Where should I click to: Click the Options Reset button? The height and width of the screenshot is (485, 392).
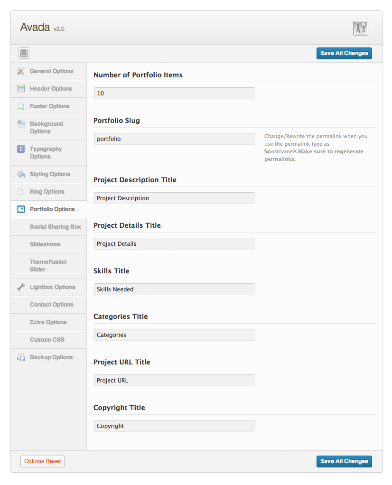pyautogui.click(x=42, y=461)
